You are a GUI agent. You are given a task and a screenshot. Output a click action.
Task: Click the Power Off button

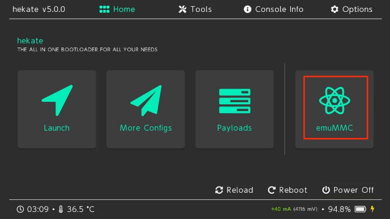point(348,190)
